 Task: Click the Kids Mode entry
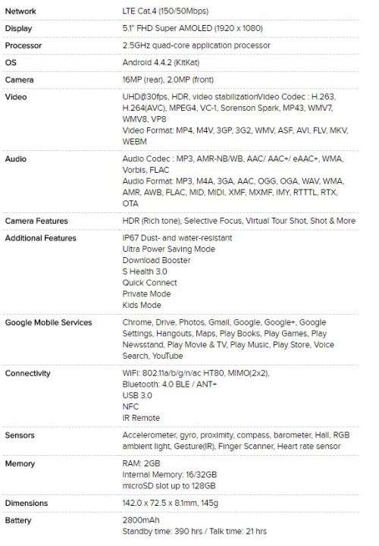click(x=142, y=306)
